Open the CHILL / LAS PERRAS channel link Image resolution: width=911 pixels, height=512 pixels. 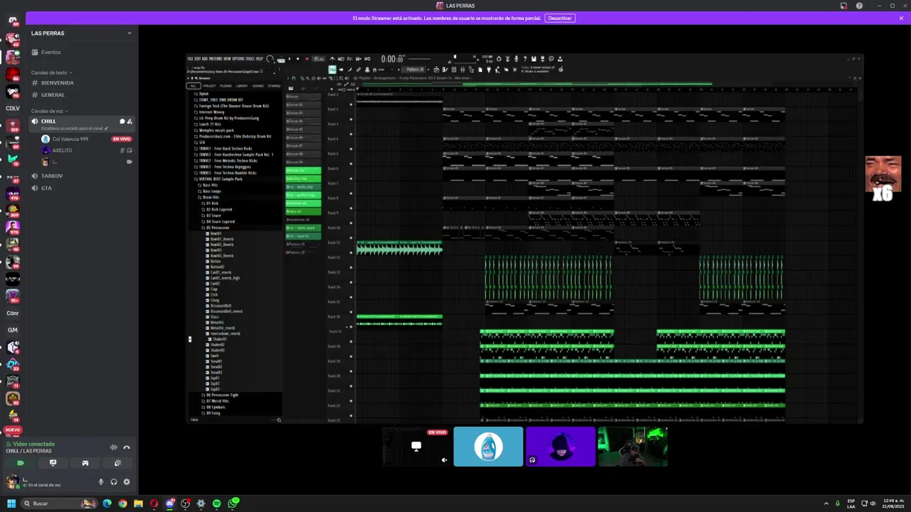28,451
